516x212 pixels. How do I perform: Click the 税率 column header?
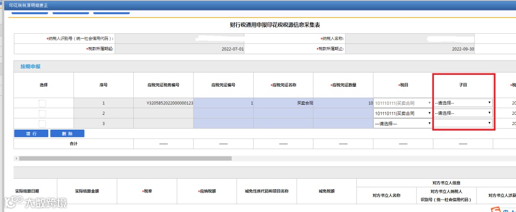pos(147,191)
